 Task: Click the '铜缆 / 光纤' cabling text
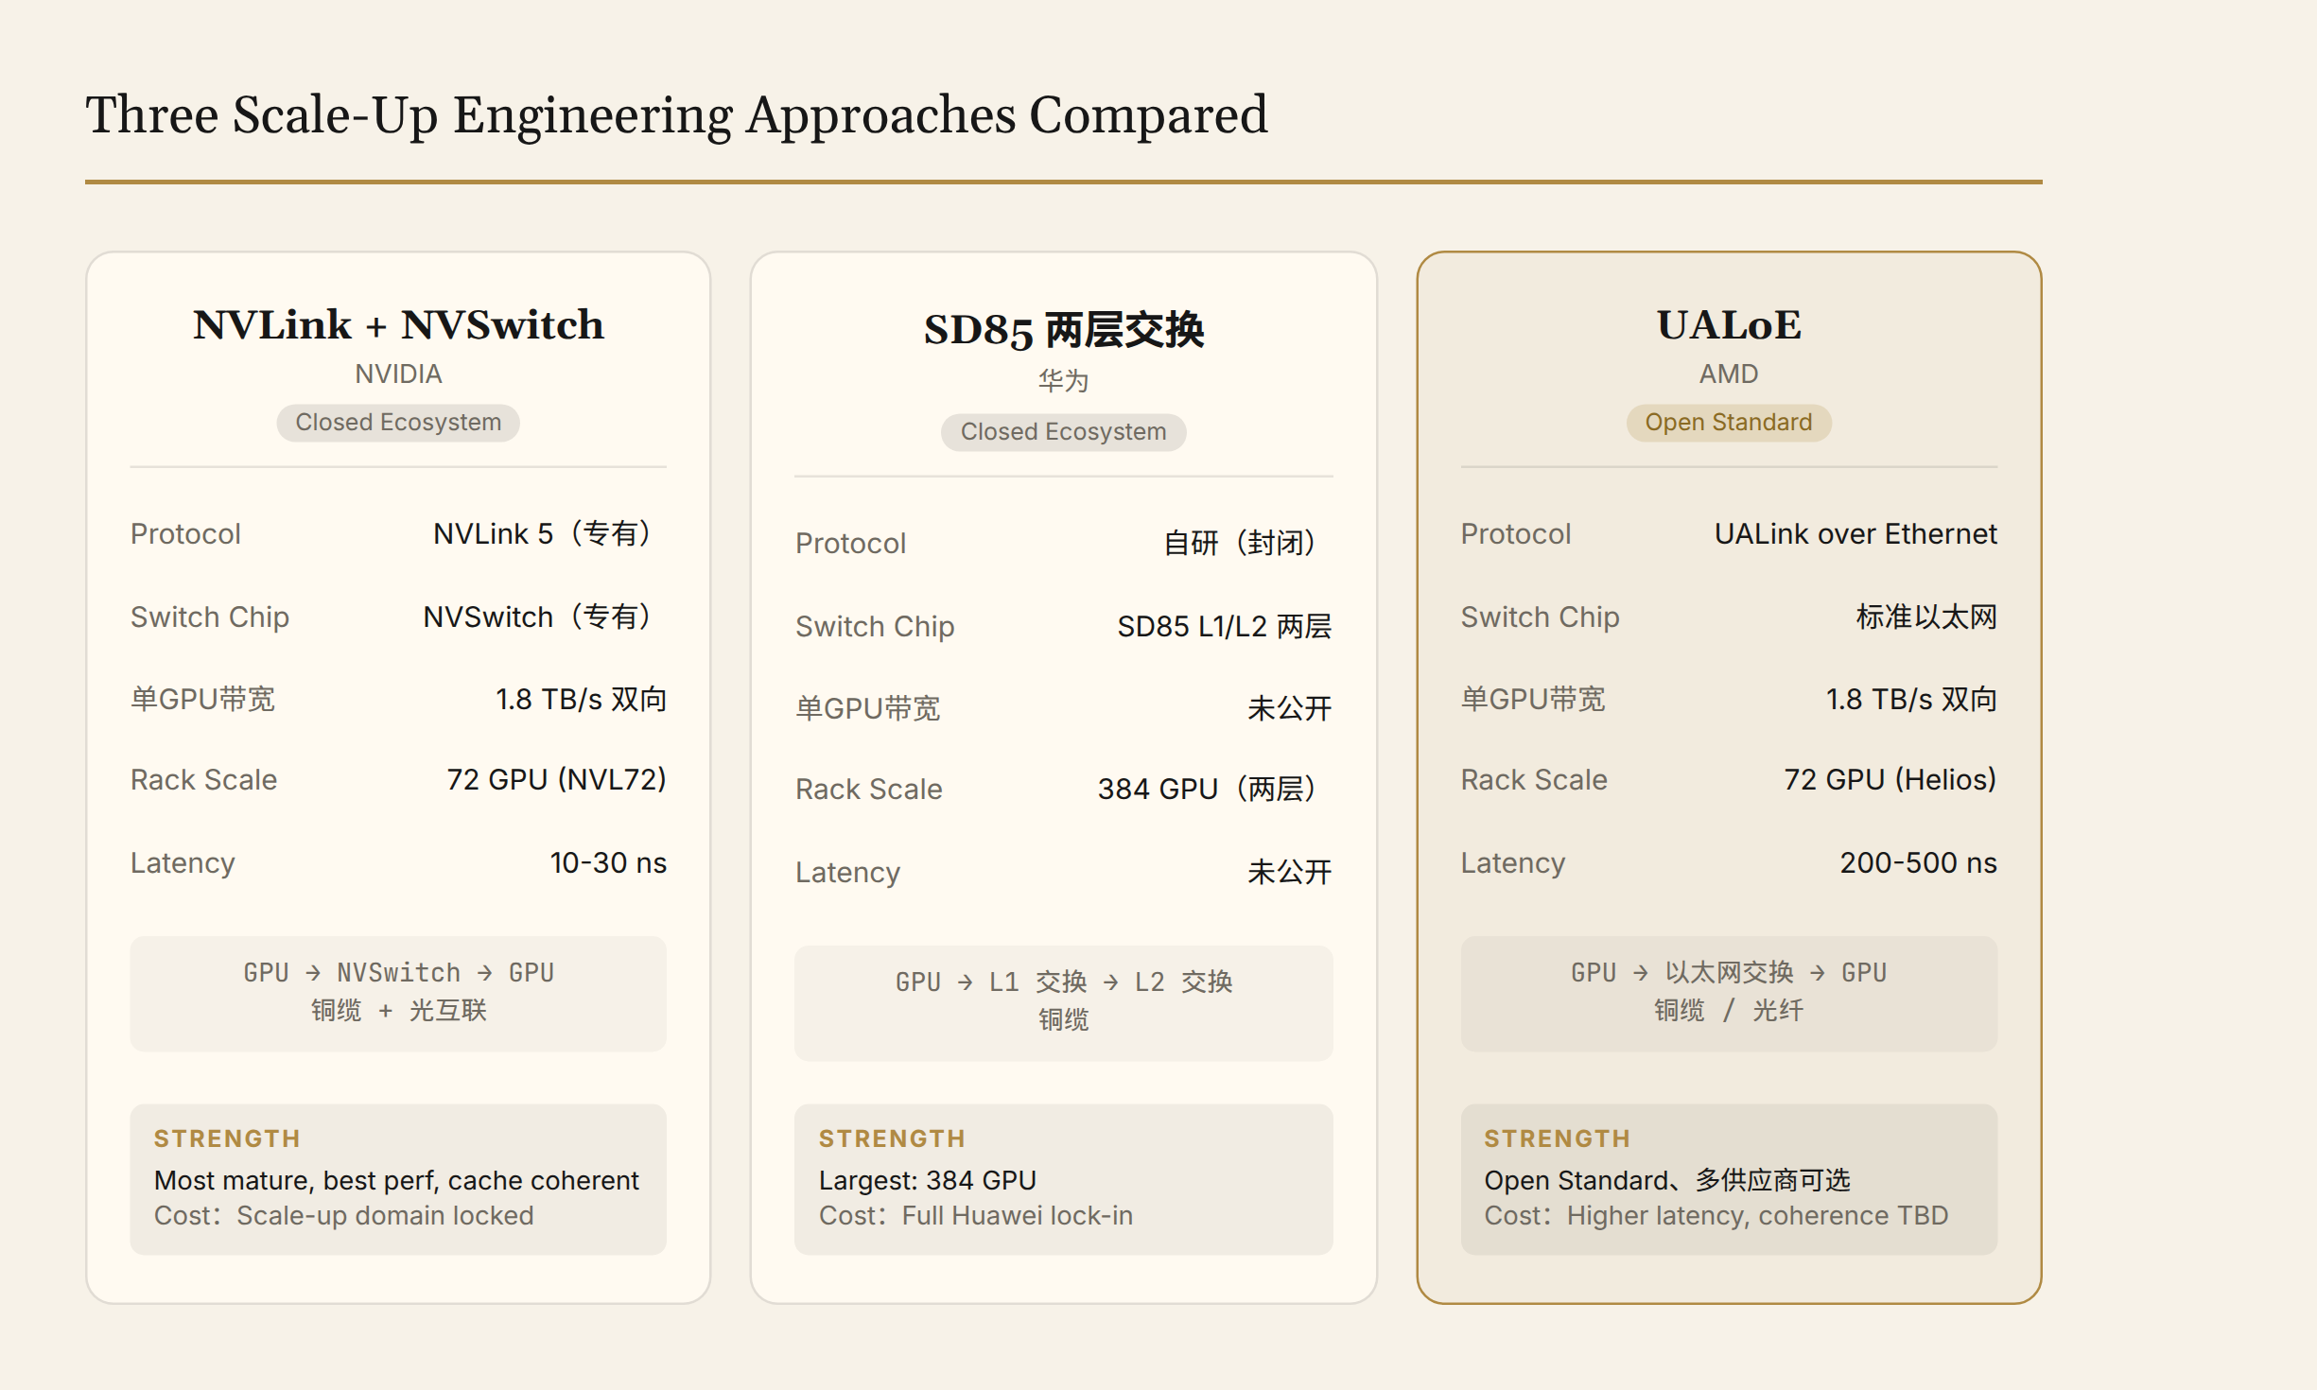1729,1011
